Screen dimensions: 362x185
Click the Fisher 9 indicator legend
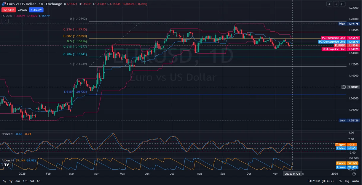click(x=7, y=134)
